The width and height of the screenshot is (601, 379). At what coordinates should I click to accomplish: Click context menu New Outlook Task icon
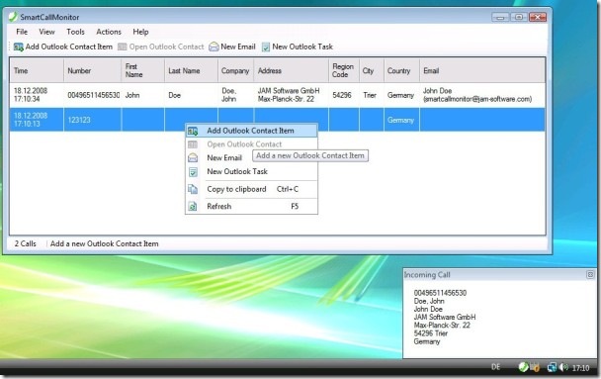tap(193, 172)
